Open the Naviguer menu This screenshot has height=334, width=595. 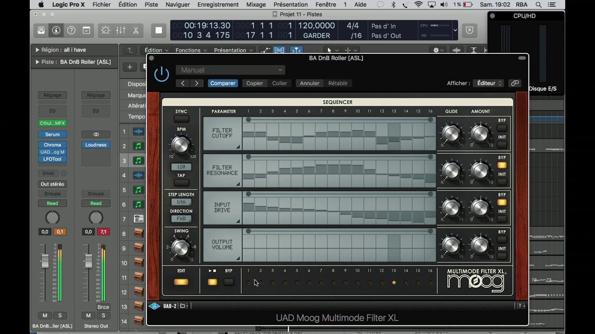178,4
